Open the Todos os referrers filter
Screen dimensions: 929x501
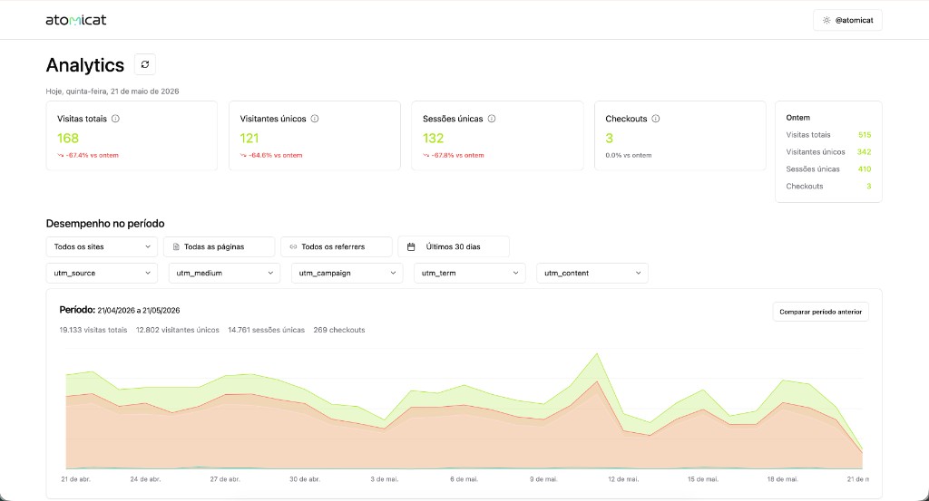[x=337, y=246]
